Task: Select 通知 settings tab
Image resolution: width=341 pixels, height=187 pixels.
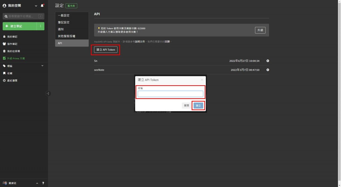Action: [x=72, y=29]
